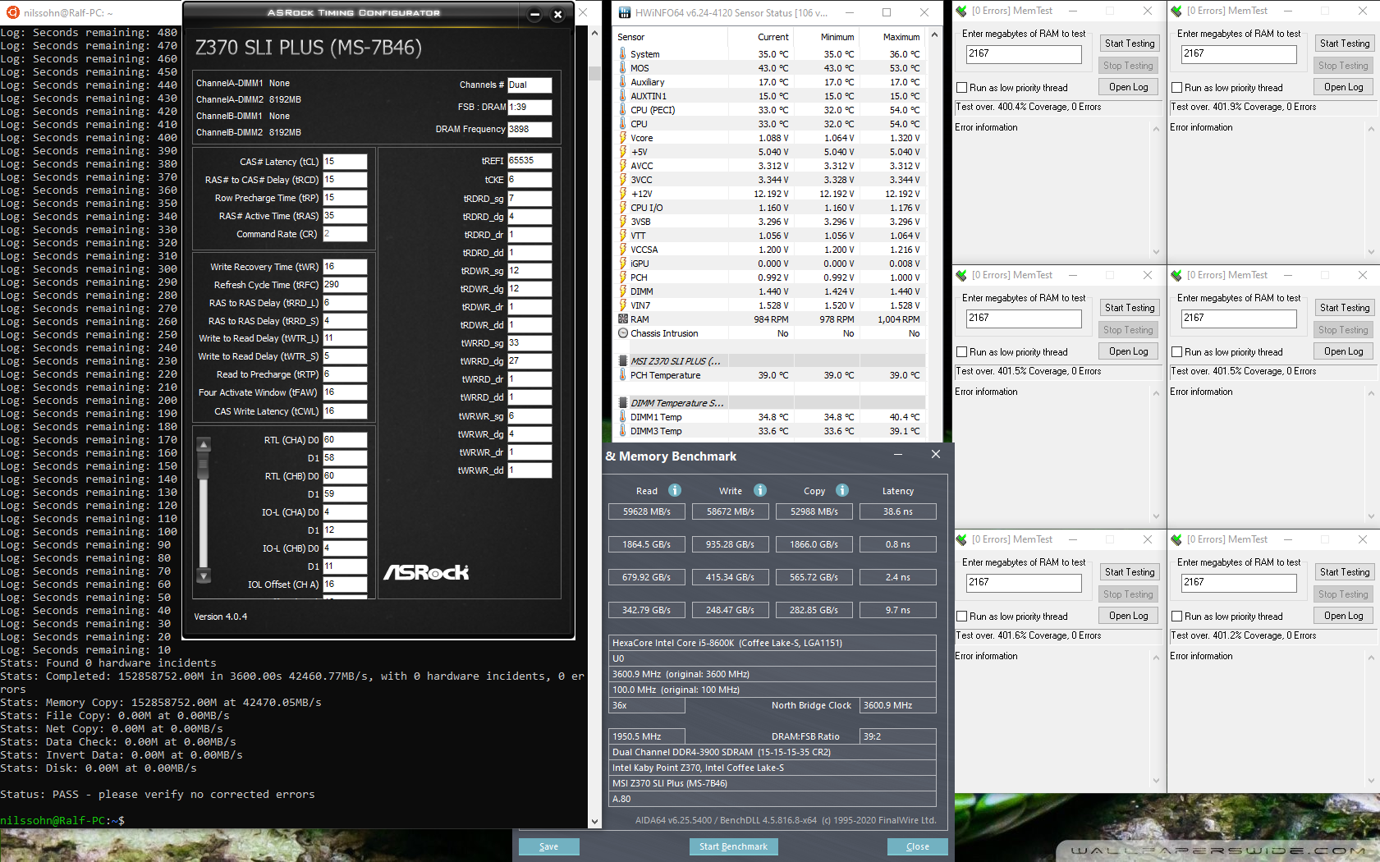Click the Read info icon in Memory Benchmark
The image size is (1380, 862).
click(675, 490)
